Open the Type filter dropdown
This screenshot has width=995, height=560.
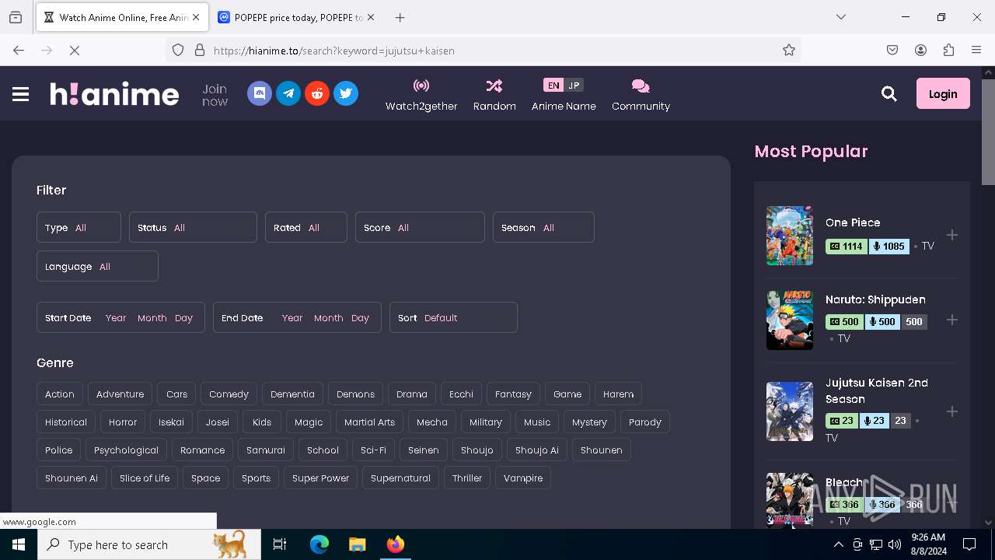pos(79,227)
